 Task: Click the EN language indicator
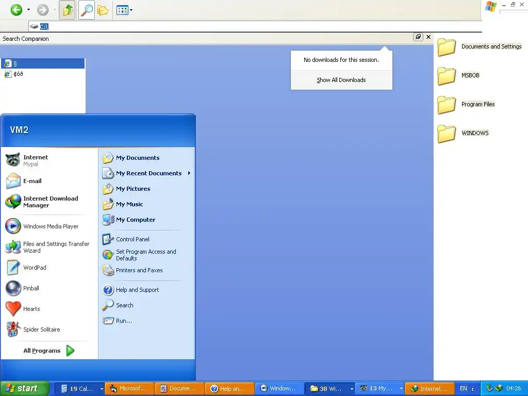[x=464, y=389]
